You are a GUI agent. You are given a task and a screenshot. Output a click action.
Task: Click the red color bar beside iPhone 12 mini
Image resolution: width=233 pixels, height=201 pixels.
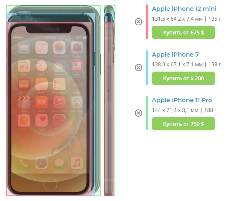[x=147, y=22]
